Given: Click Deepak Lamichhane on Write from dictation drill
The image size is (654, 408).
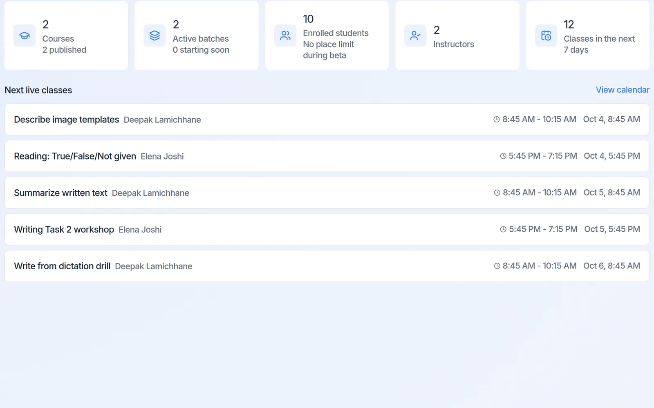Looking at the screenshot, I should [154, 266].
